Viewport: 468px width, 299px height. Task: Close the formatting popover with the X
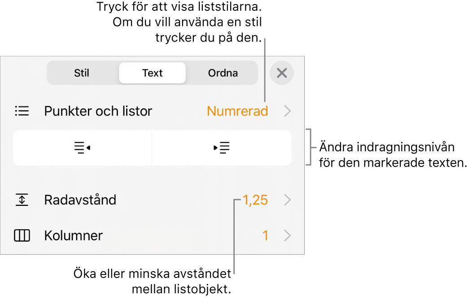[282, 73]
